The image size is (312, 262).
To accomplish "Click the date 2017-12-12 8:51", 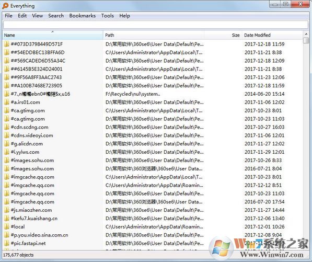I will coord(263,185).
